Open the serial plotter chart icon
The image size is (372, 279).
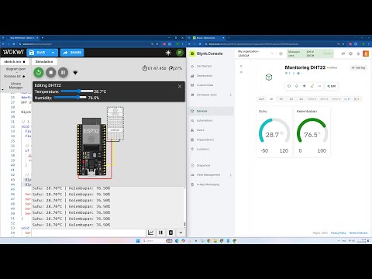[151, 232]
